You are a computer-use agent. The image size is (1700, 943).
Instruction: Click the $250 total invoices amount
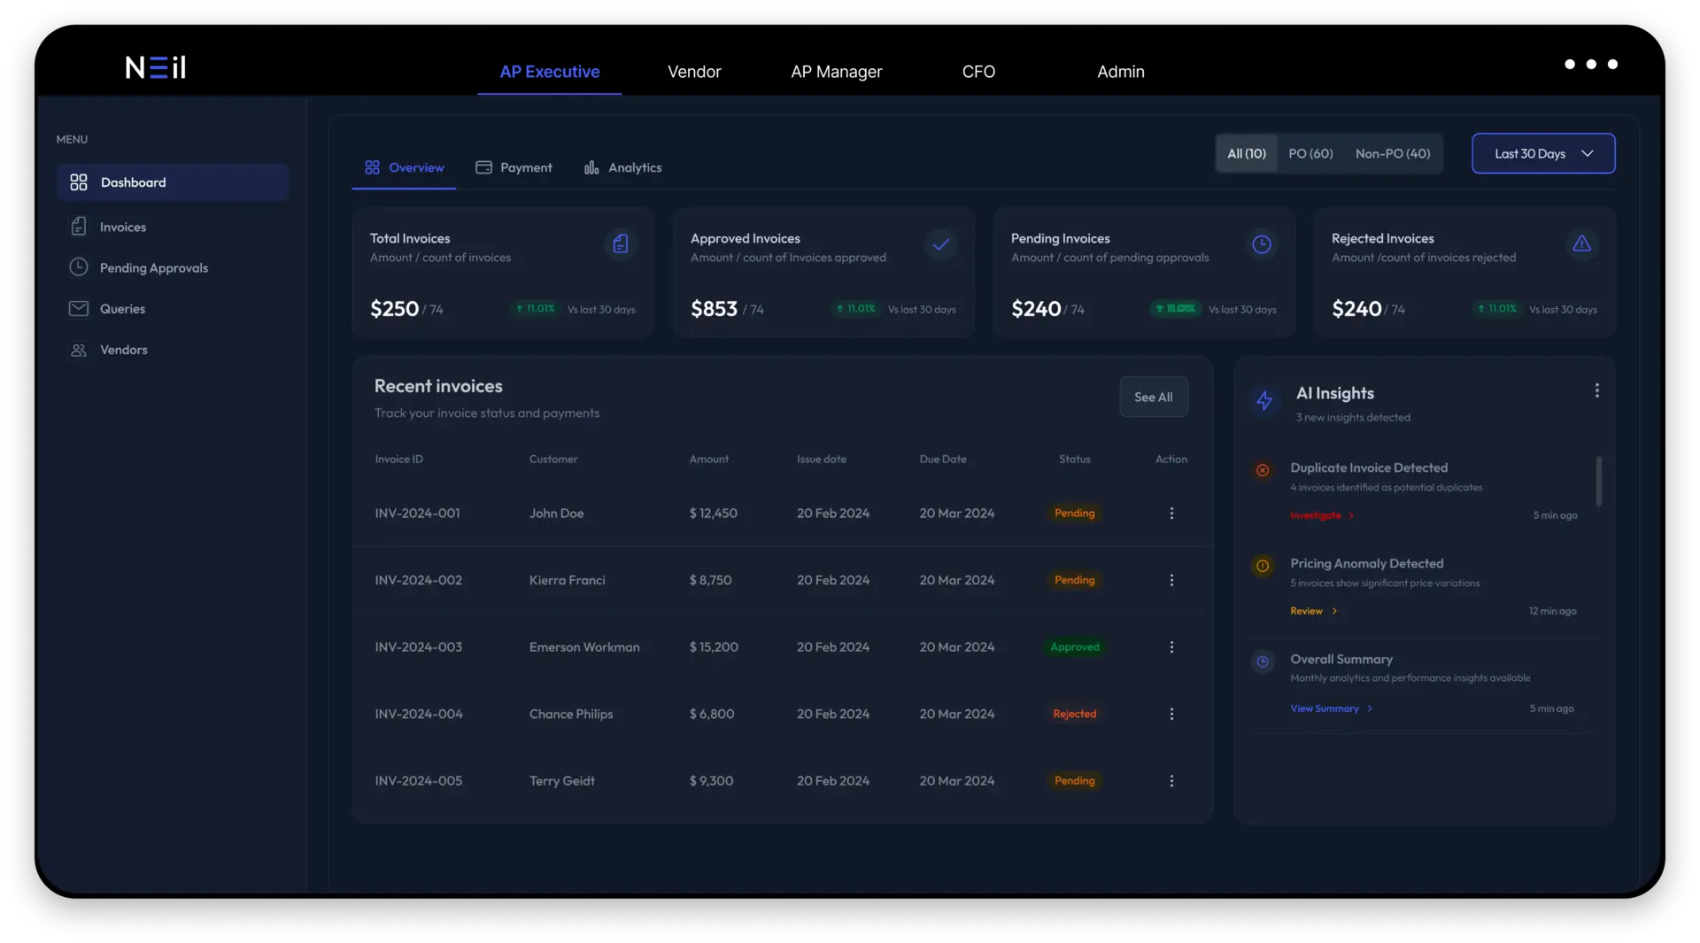click(394, 309)
